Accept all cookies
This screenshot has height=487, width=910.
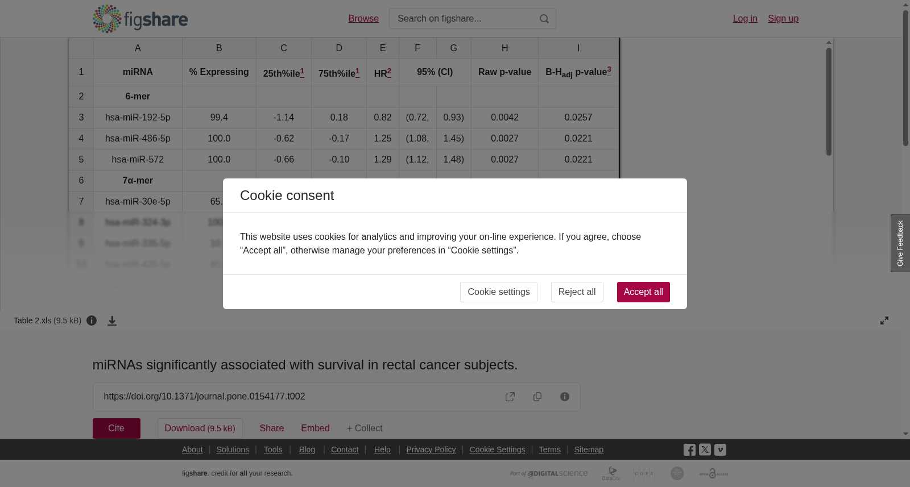[x=643, y=292]
